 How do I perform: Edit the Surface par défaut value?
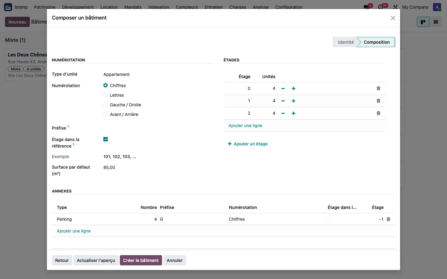coord(158,167)
